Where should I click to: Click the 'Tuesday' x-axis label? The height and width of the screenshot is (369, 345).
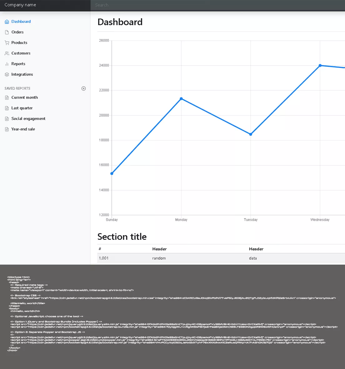pos(251,220)
